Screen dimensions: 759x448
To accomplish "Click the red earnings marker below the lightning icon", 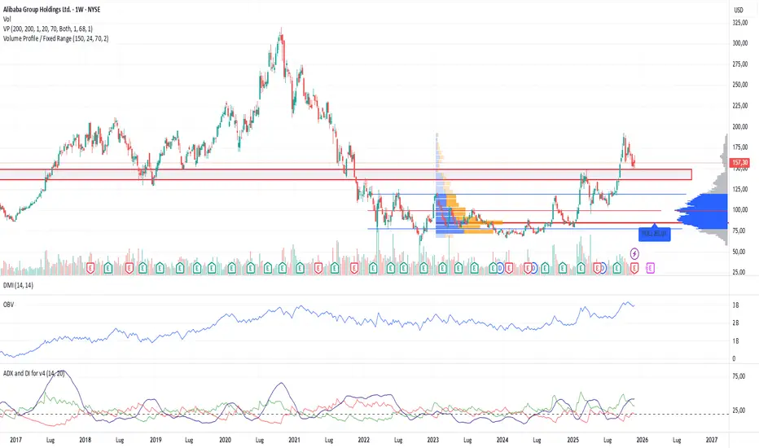I will click(x=634, y=267).
